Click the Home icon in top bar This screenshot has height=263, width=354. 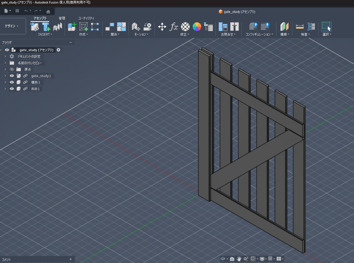pyautogui.click(x=48, y=11)
